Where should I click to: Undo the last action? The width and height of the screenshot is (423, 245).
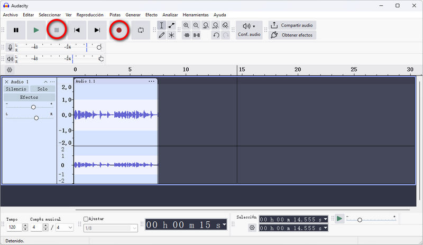216,35
